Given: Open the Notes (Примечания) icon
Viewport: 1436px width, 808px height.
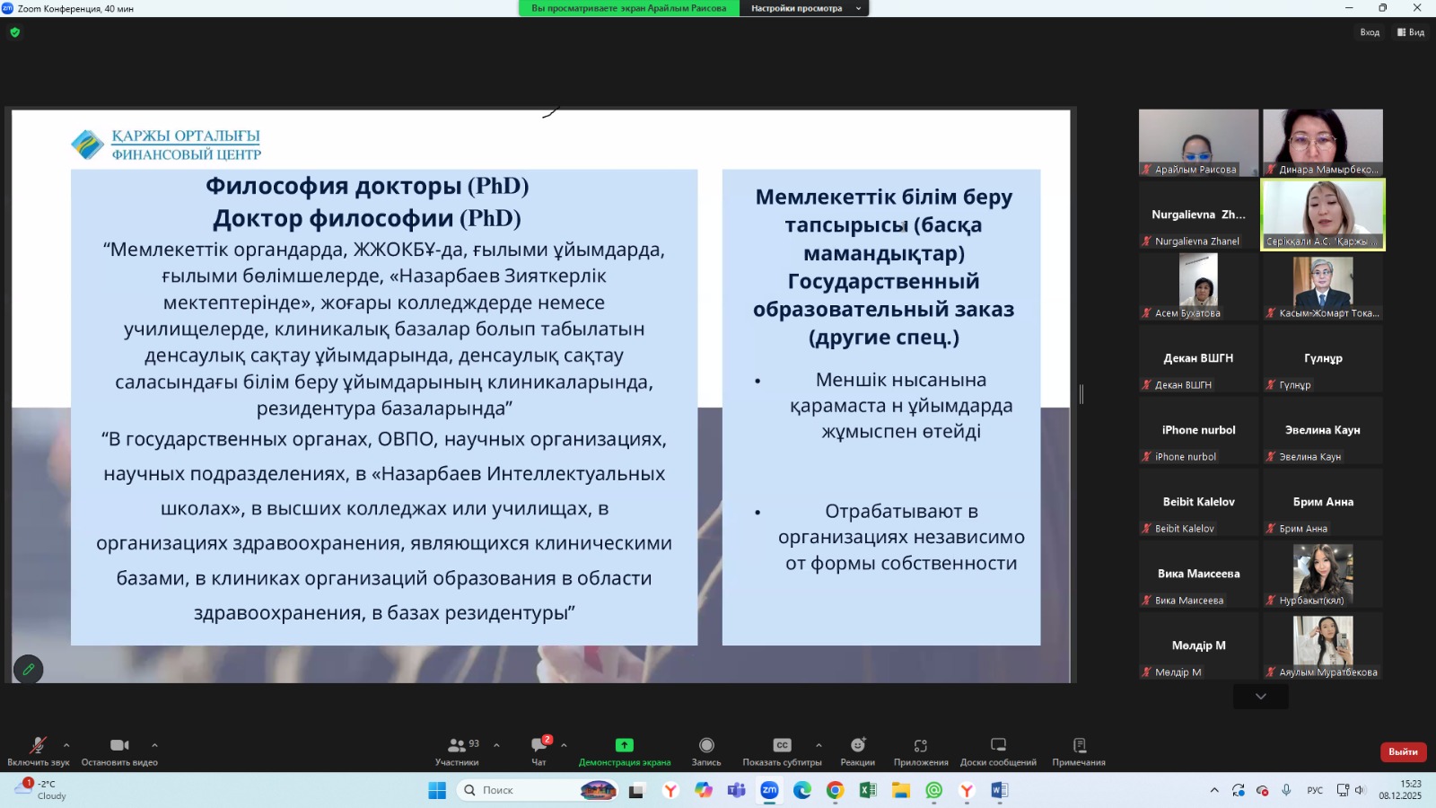Looking at the screenshot, I should [1079, 746].
